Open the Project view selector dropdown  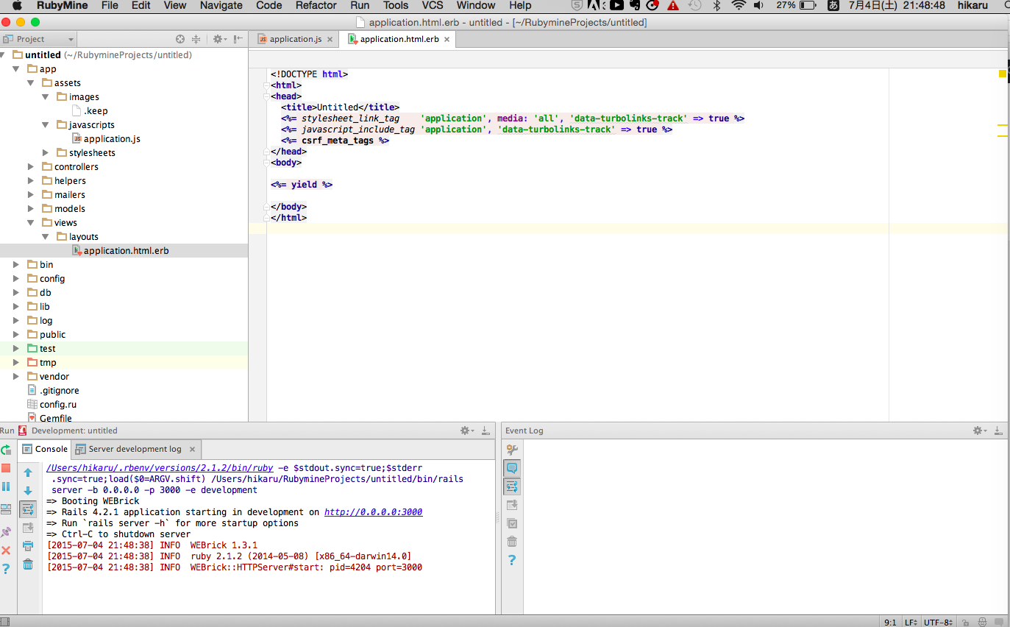tap(38, 39)
